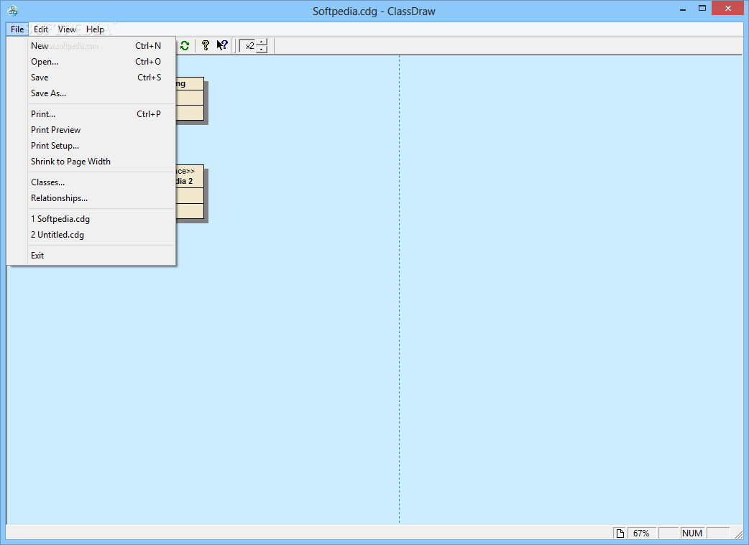
Task: Maximize the ClassDraw window
Action: pos(702,8)
